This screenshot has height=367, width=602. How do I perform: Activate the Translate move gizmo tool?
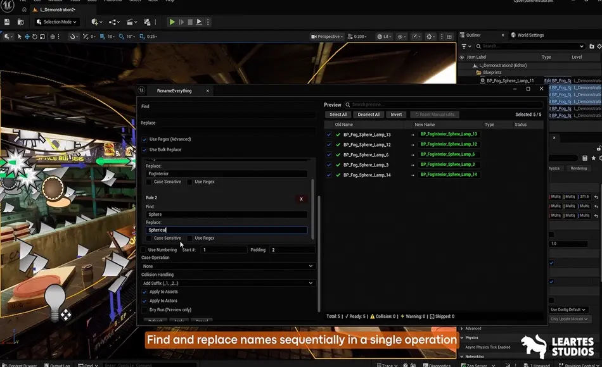pos(27,37)
